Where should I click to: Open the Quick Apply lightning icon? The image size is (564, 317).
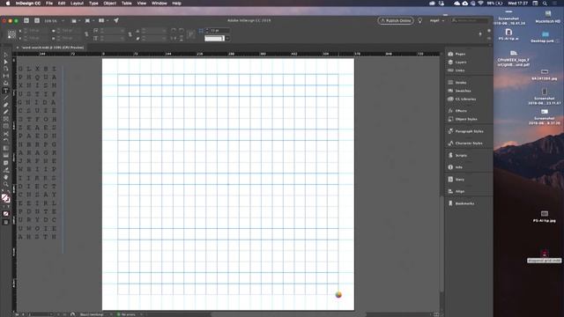click(x=480, y=34)
